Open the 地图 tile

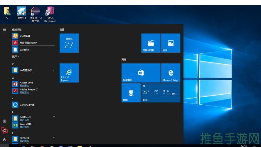tap(131, 93)
